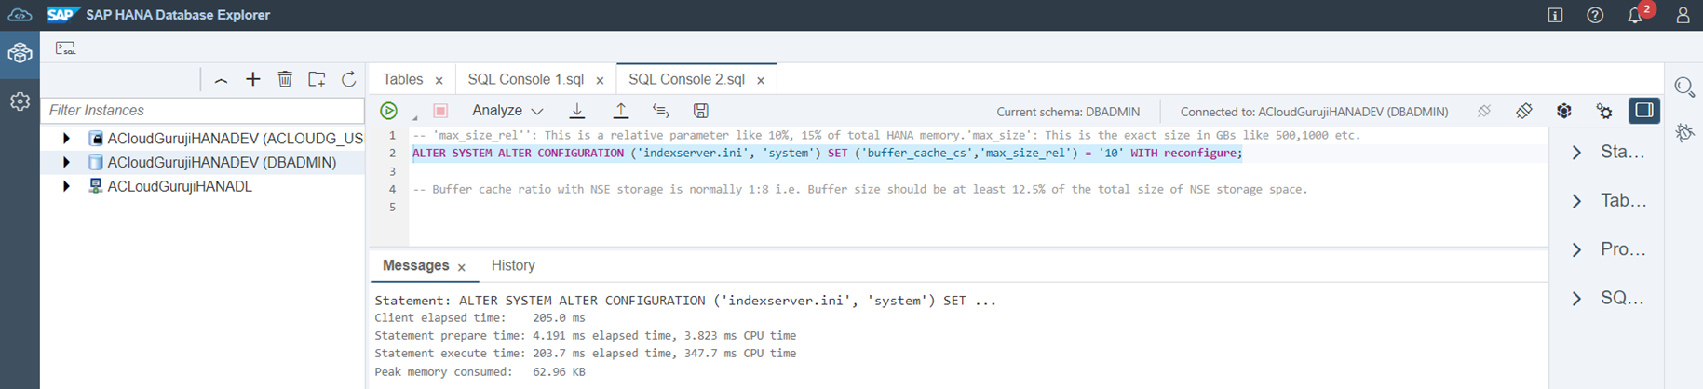Expand the Sta... section in right panel
This screenshot has width=1703, height=389.
click(x=1576, y=153)
